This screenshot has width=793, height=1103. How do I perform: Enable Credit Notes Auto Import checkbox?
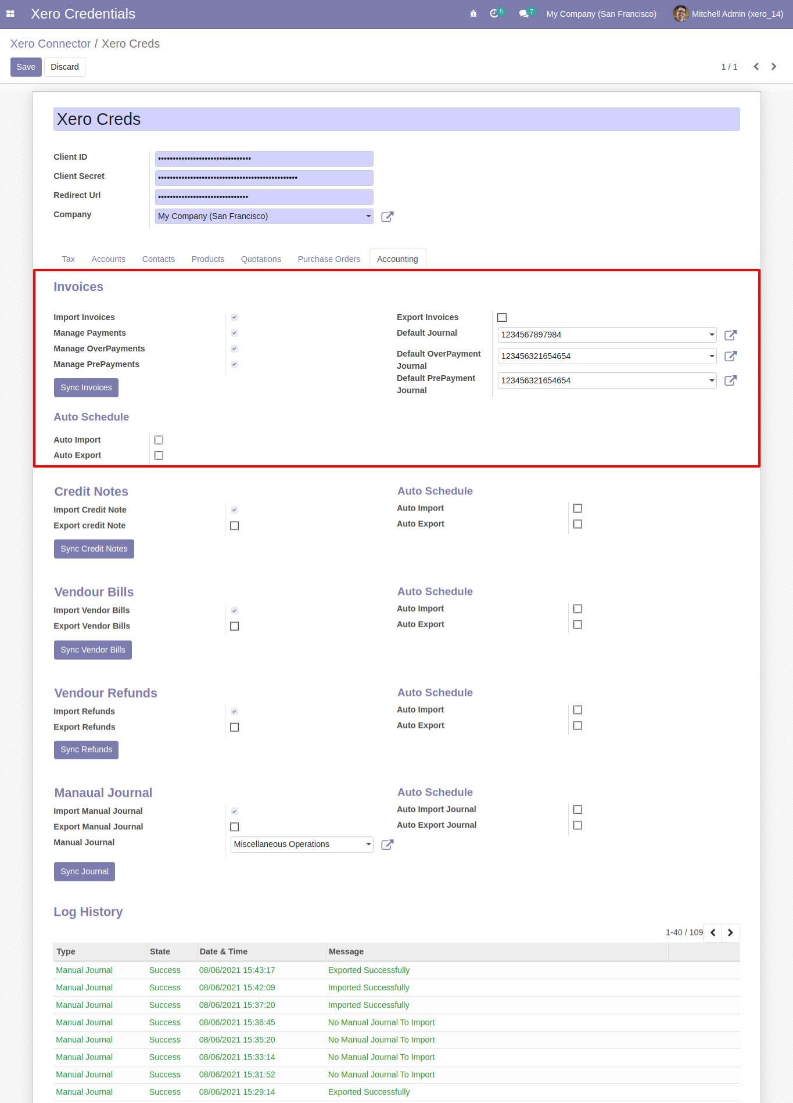coord(577,509)
